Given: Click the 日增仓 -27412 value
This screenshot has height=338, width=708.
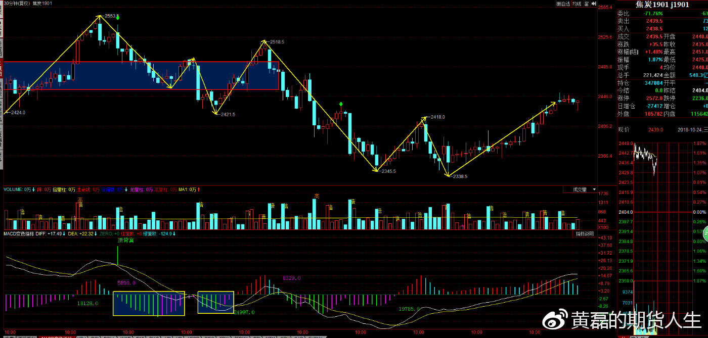Looking at the screenshot, I should [654, 106].
